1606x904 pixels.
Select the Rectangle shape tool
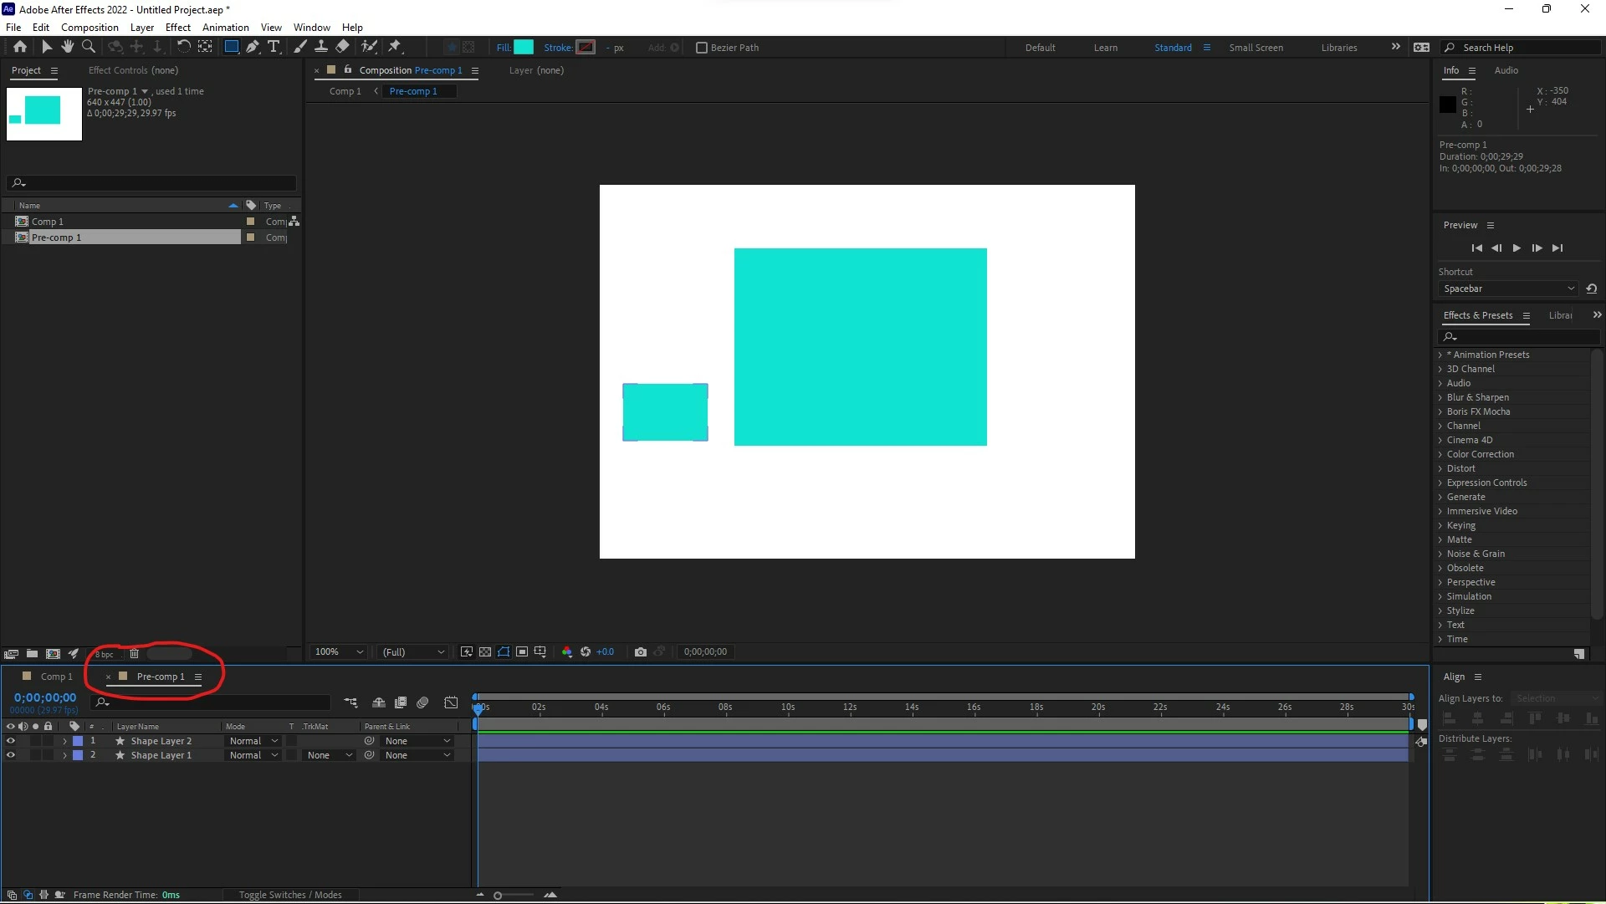pos(232,47)
